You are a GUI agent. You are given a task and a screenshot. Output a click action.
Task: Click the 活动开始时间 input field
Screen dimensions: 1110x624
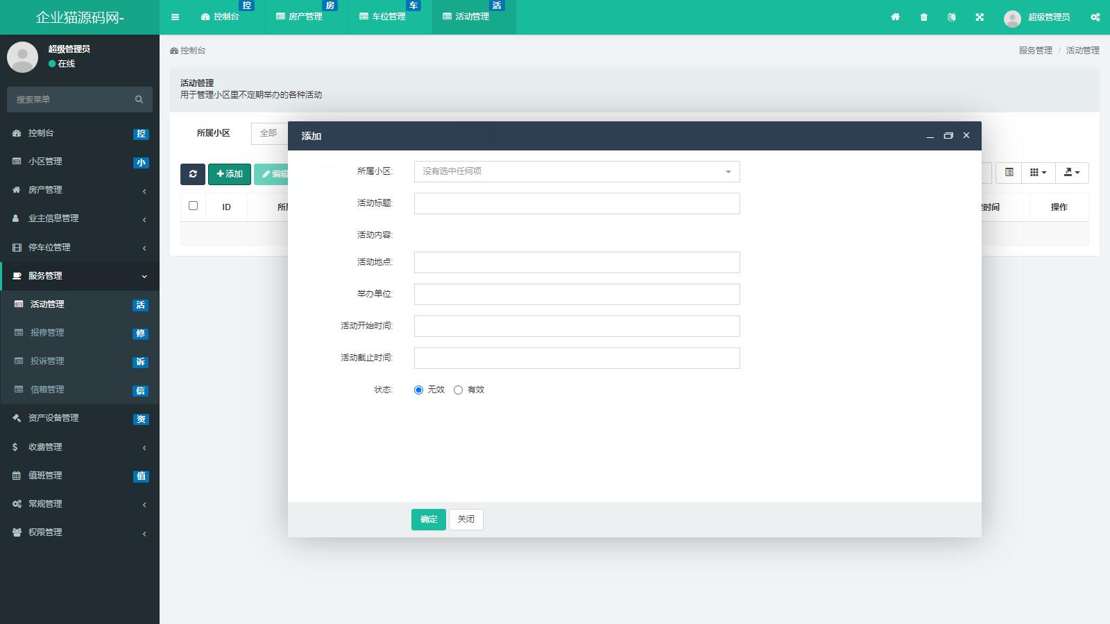coord(577,327)
